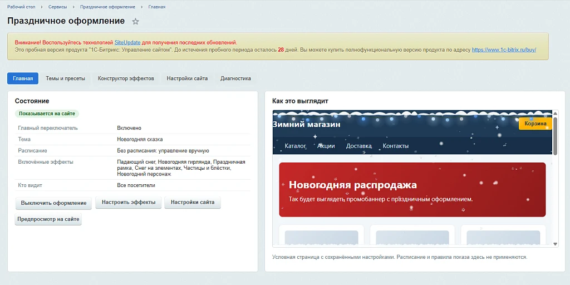Image resolution: width=570 pixels, height=285 pixels.
Task: Select Контакты in preview menu
Action: (x=396, y=146)
